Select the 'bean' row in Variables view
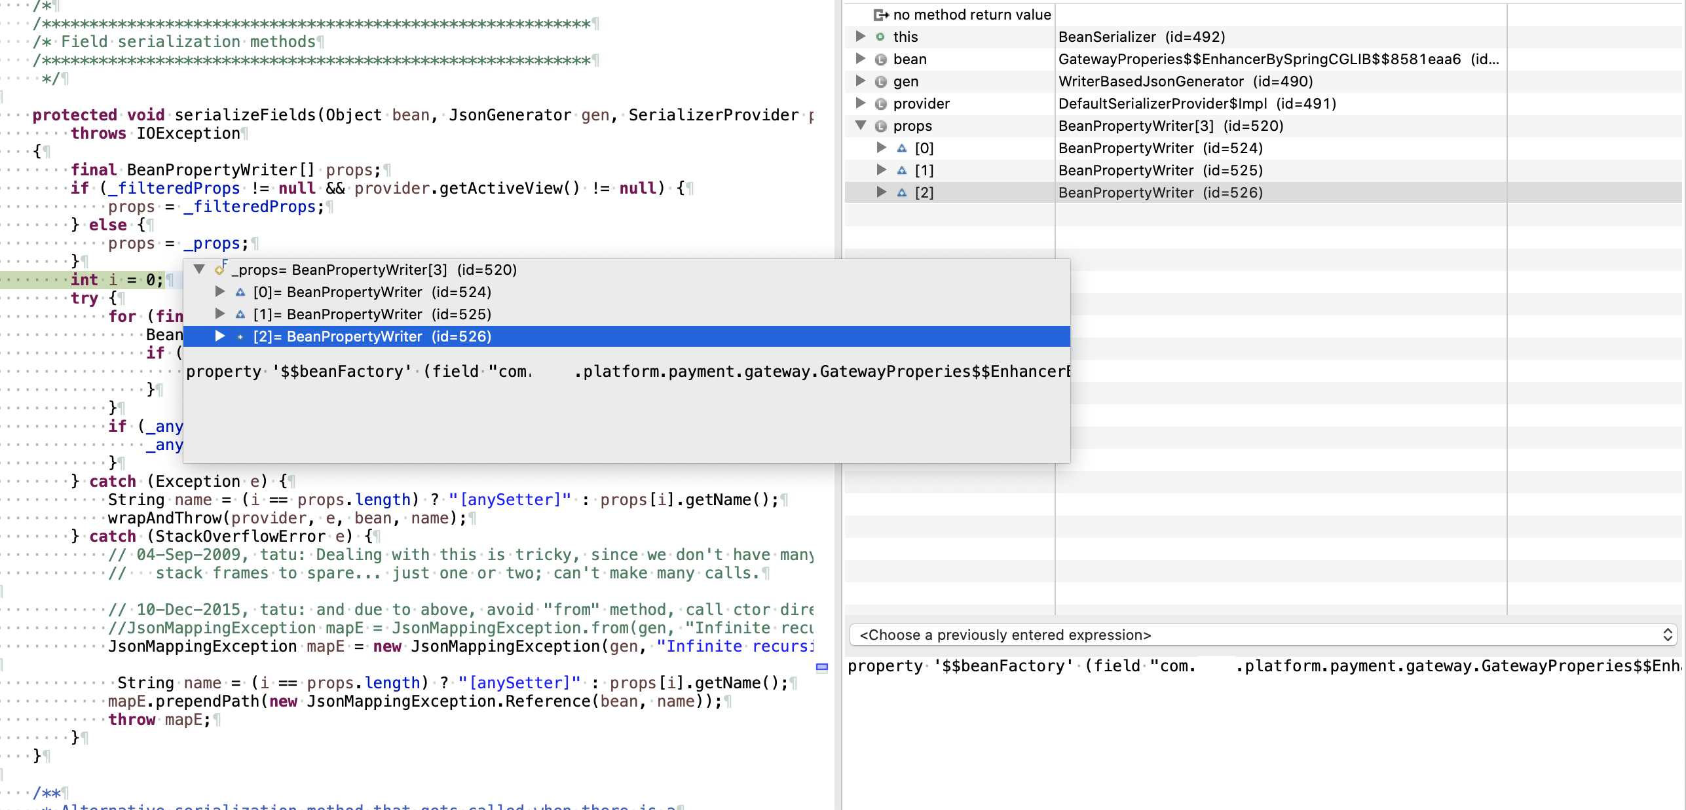This screenshot has height=810, width=1686. coord(1263,59)
